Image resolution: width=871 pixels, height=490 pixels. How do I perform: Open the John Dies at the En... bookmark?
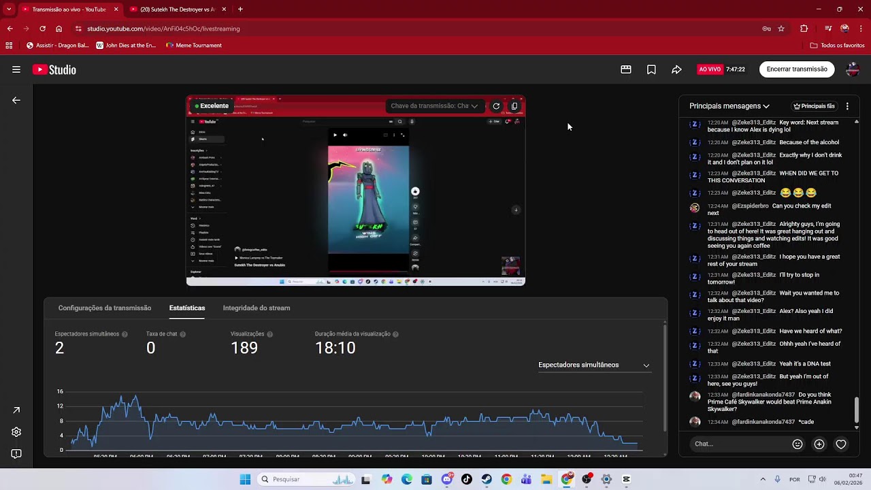pyautogui.click(x=126, y=46)
